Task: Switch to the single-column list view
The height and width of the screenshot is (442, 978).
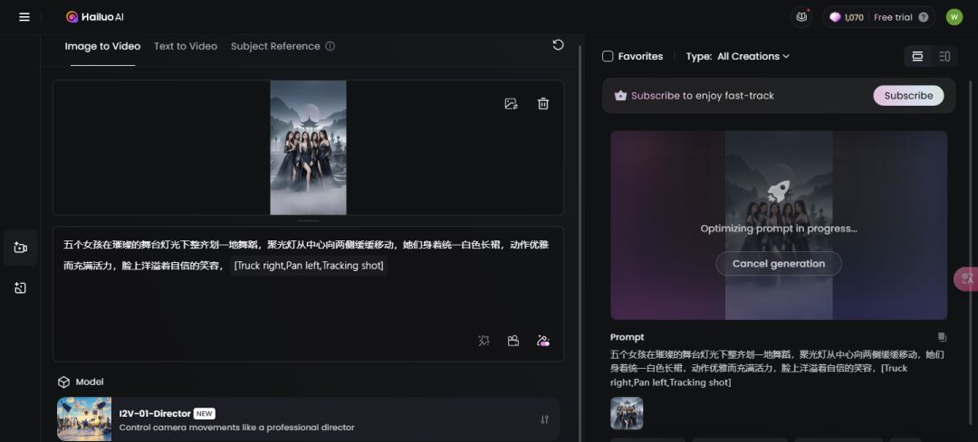Action: [917, 56]
